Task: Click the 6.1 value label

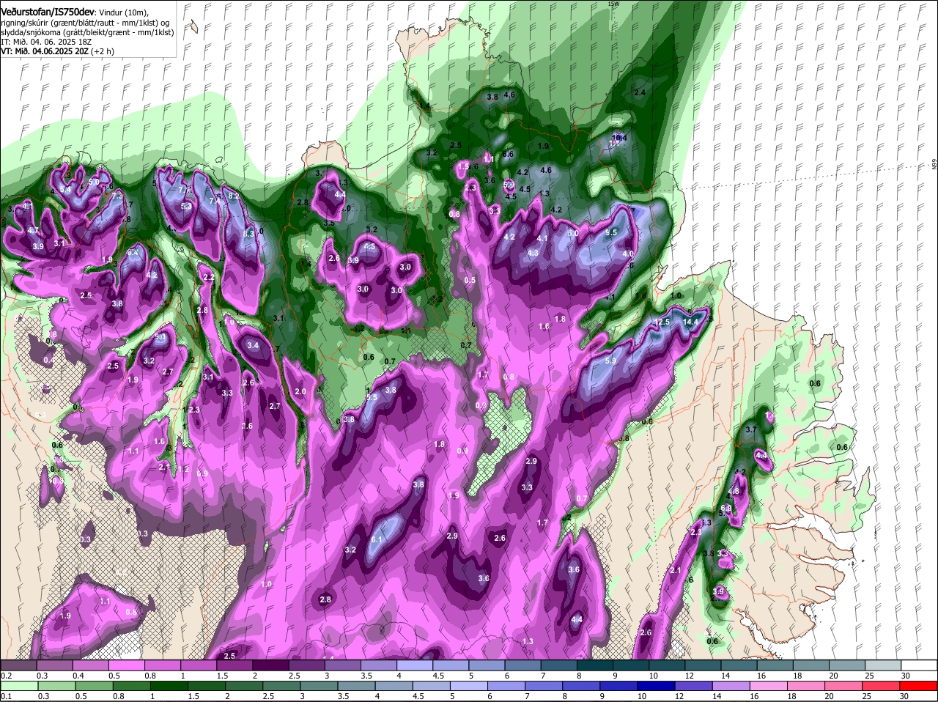Action: [377, 539]
